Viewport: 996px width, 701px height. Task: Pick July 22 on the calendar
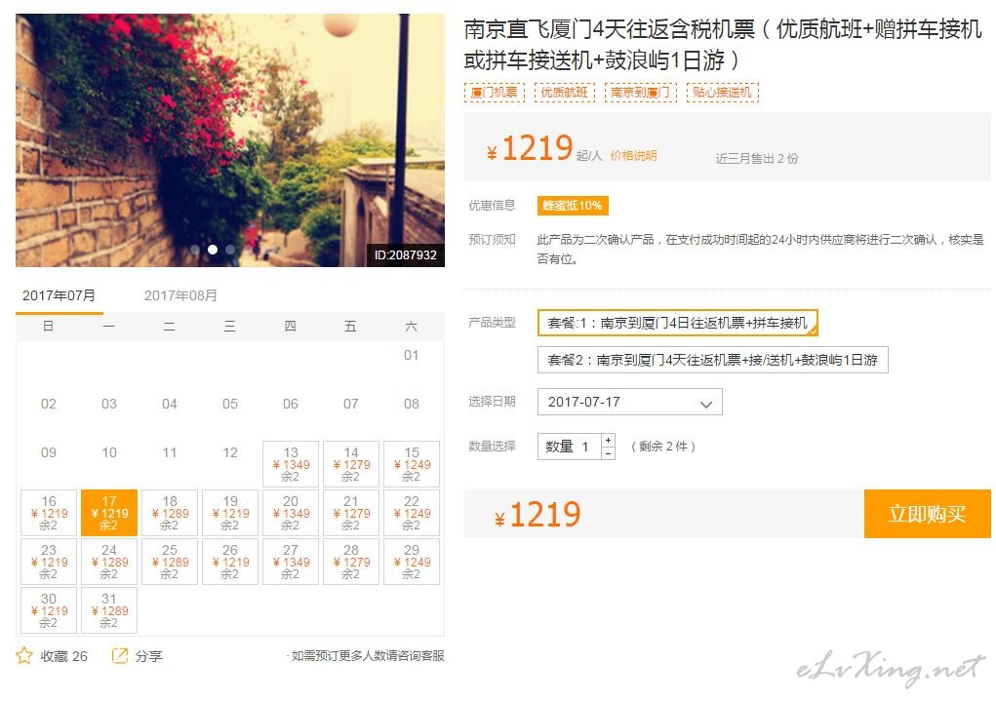(412, 513)
